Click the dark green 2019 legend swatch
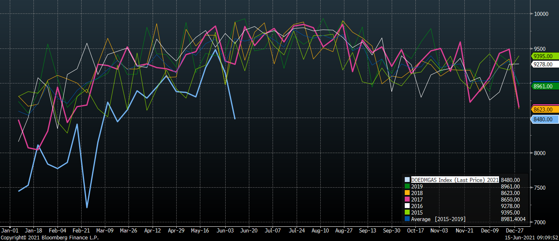 pos(407,186)
